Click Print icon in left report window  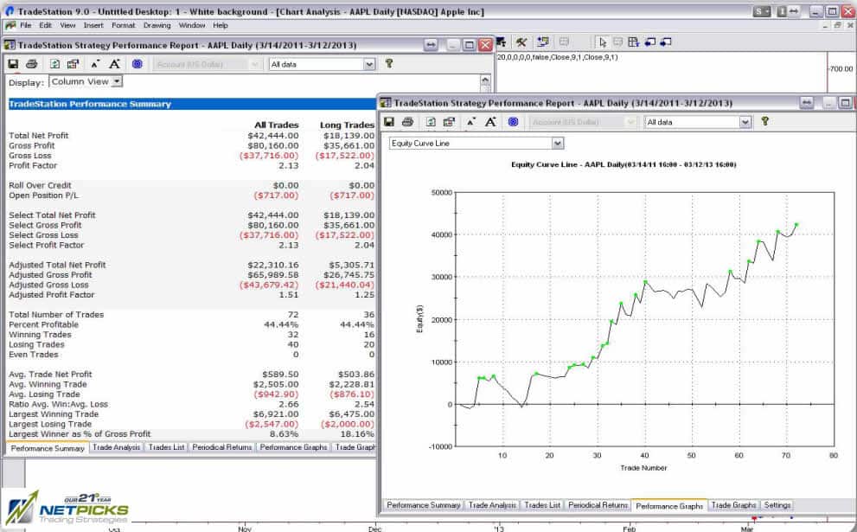pyautogui.click(x=32, y=64)
